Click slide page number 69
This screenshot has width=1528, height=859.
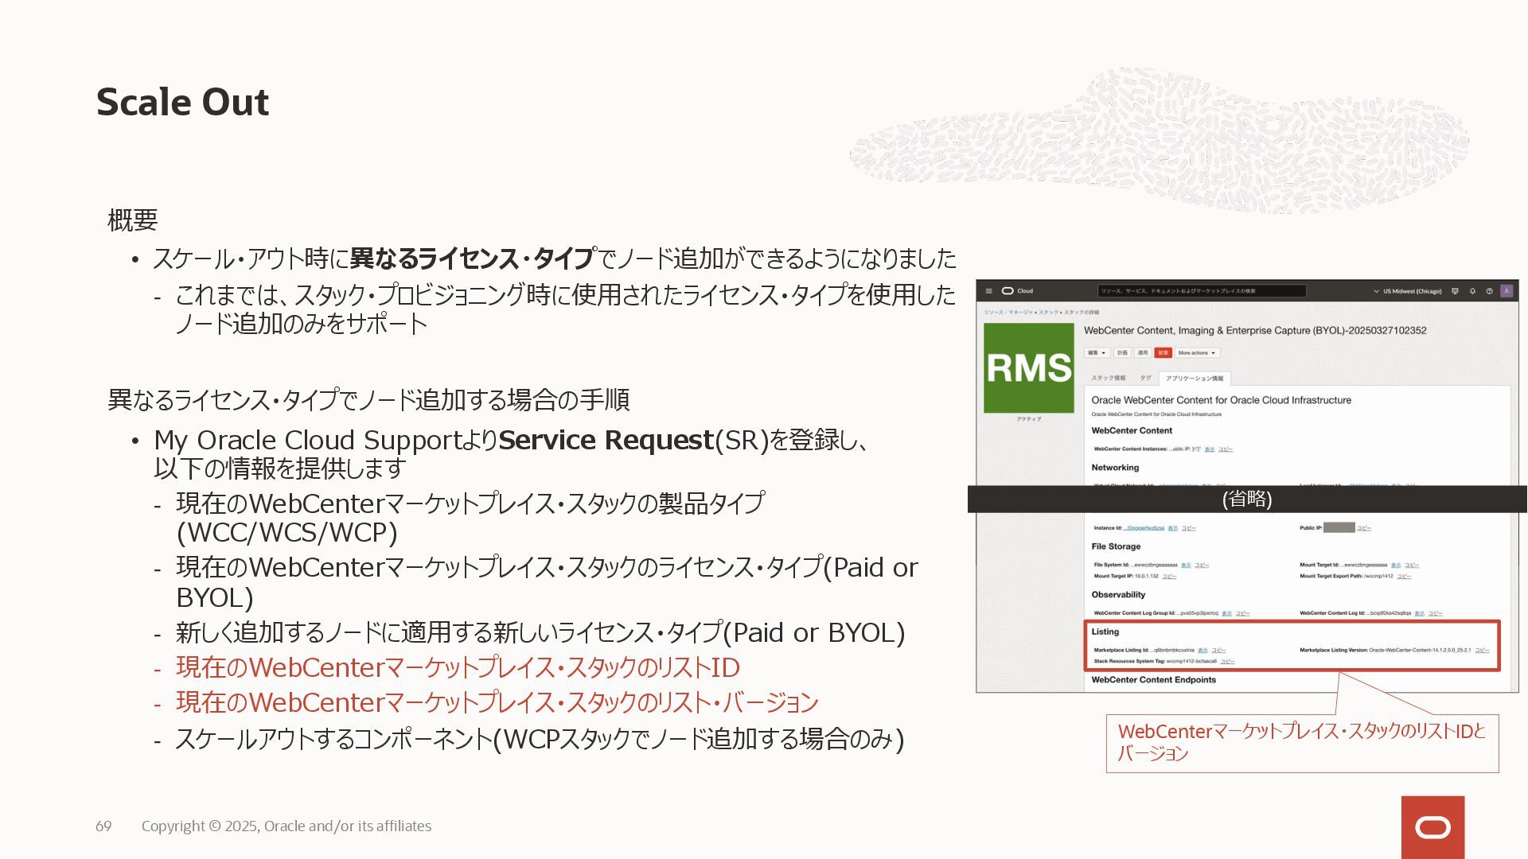click(103, 826)
